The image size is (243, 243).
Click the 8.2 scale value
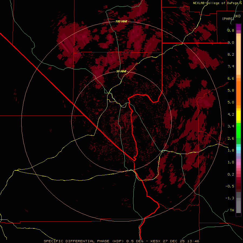(231, 54)
